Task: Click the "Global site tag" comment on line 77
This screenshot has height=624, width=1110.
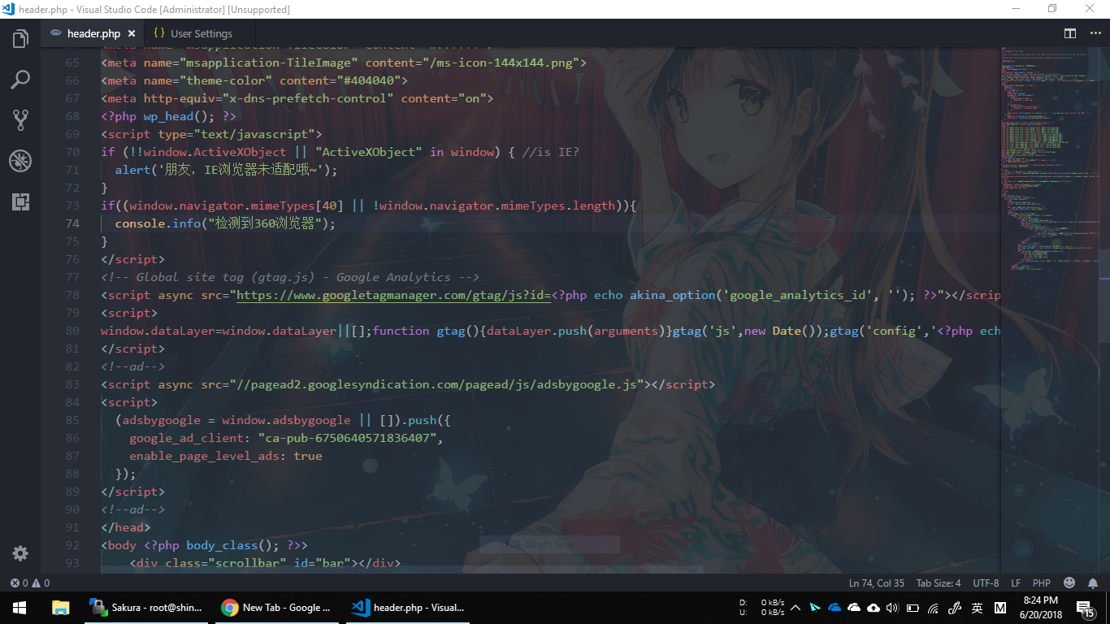Action: point(290,277)
